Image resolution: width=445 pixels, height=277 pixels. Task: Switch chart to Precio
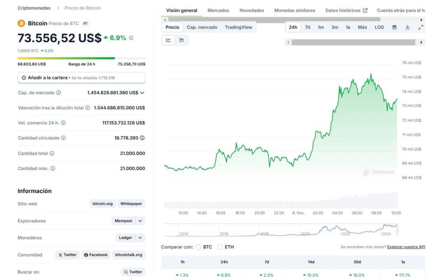[172, 27]
